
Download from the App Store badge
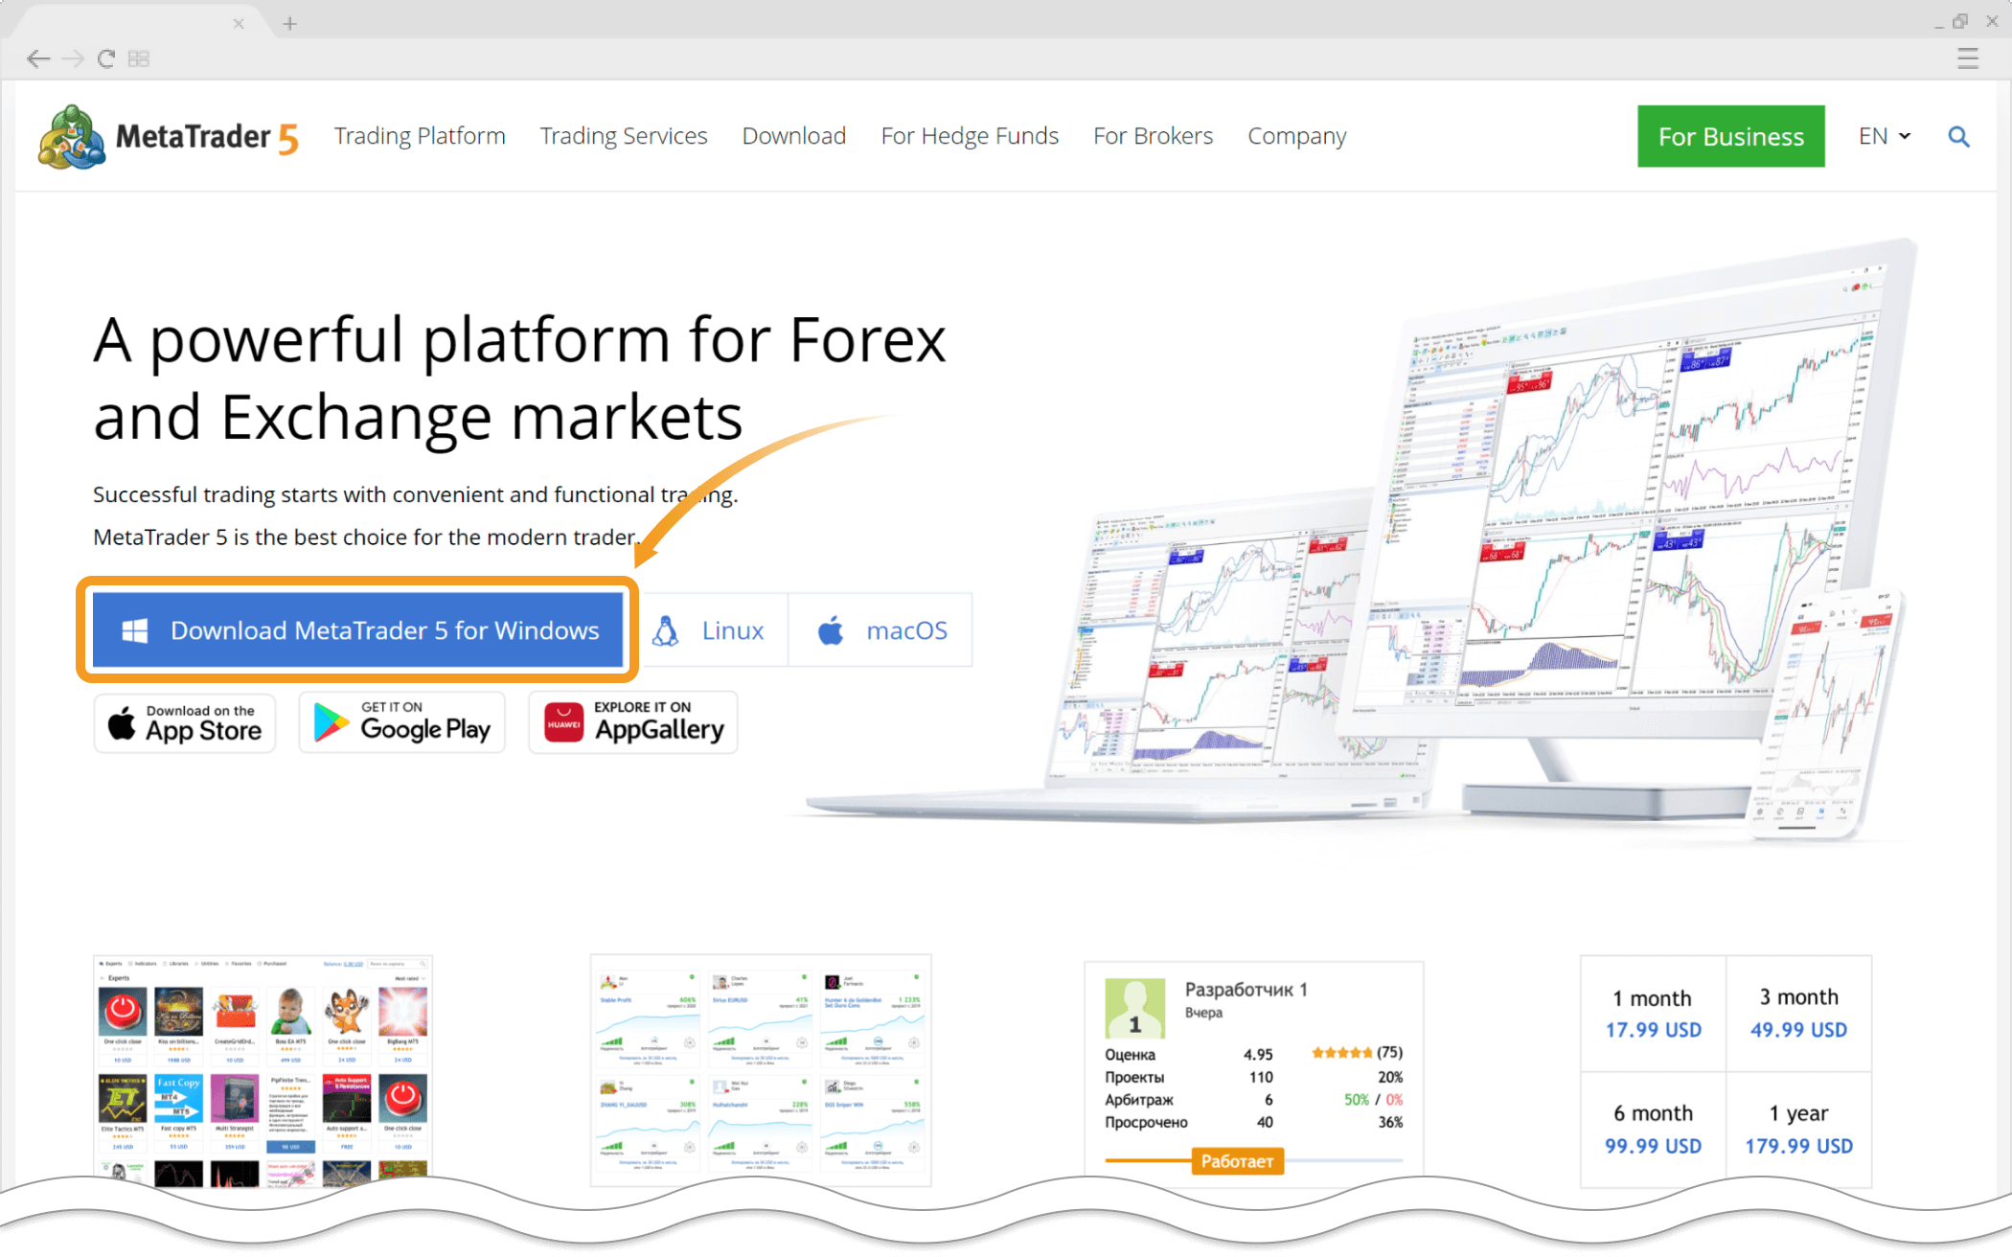185,723
